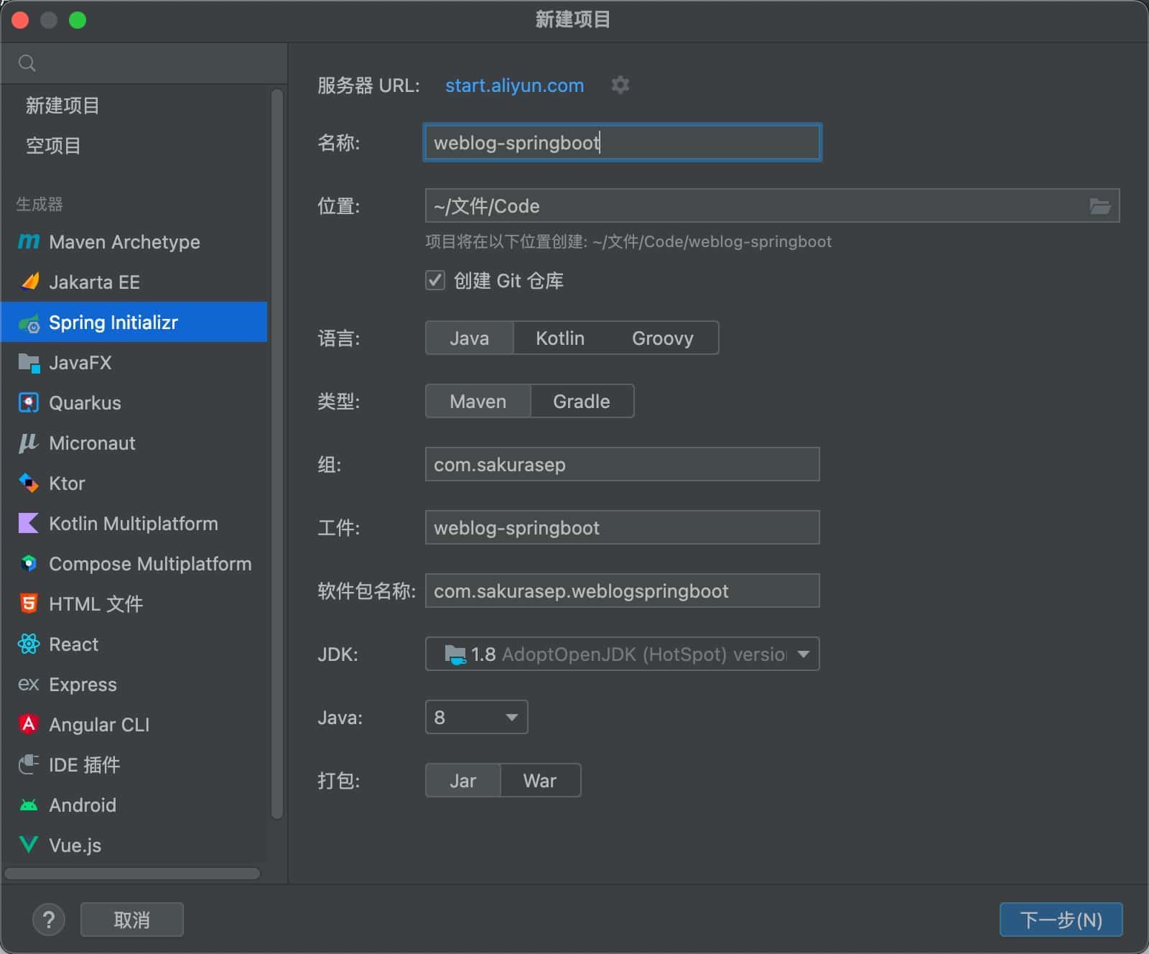Screen dimensions: 1149x954
Task: Switch language to Kotlin
Action: coord(559,338)
